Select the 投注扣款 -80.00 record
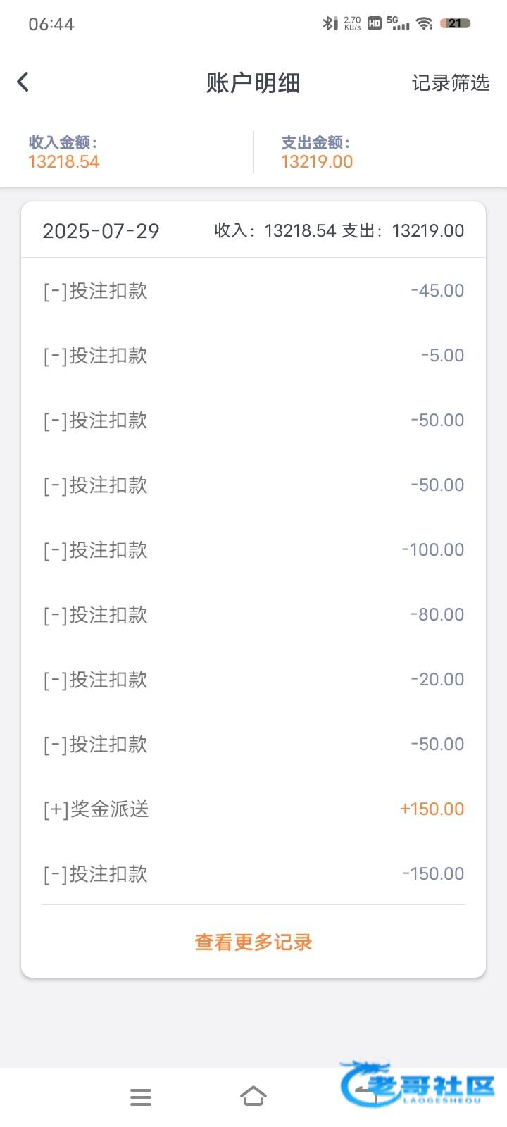 [254, 615]
